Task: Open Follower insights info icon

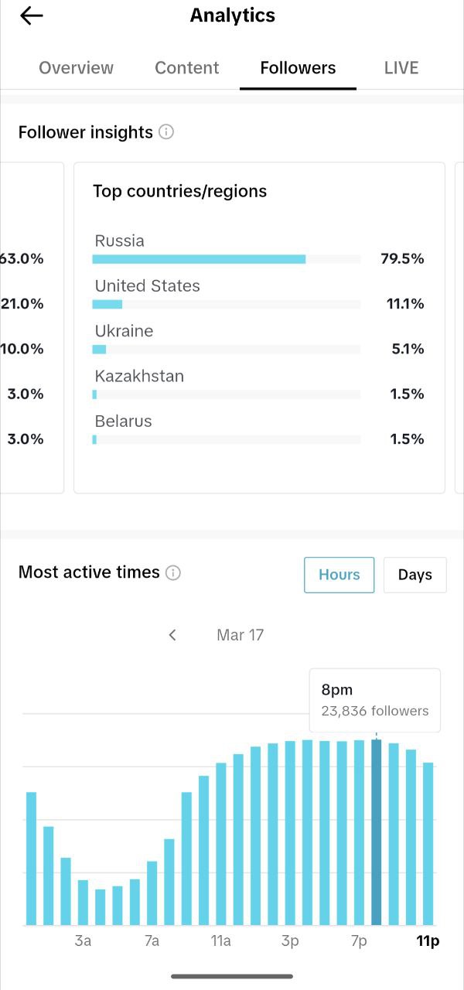Action: (166, 132)
